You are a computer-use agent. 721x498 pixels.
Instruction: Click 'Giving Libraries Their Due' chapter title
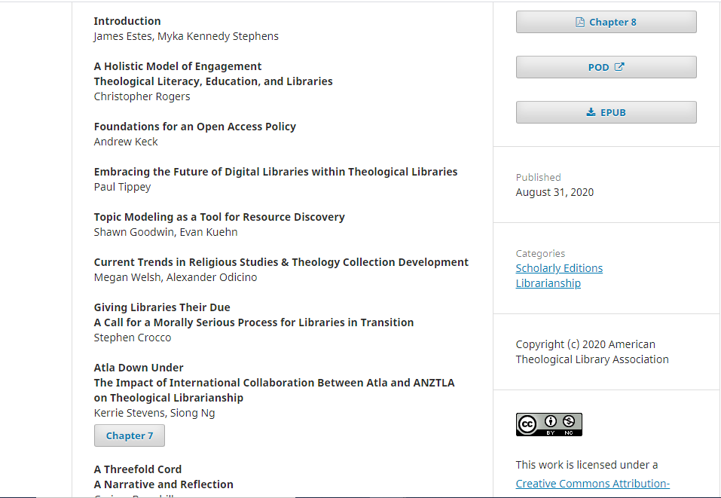coord(162,307)
